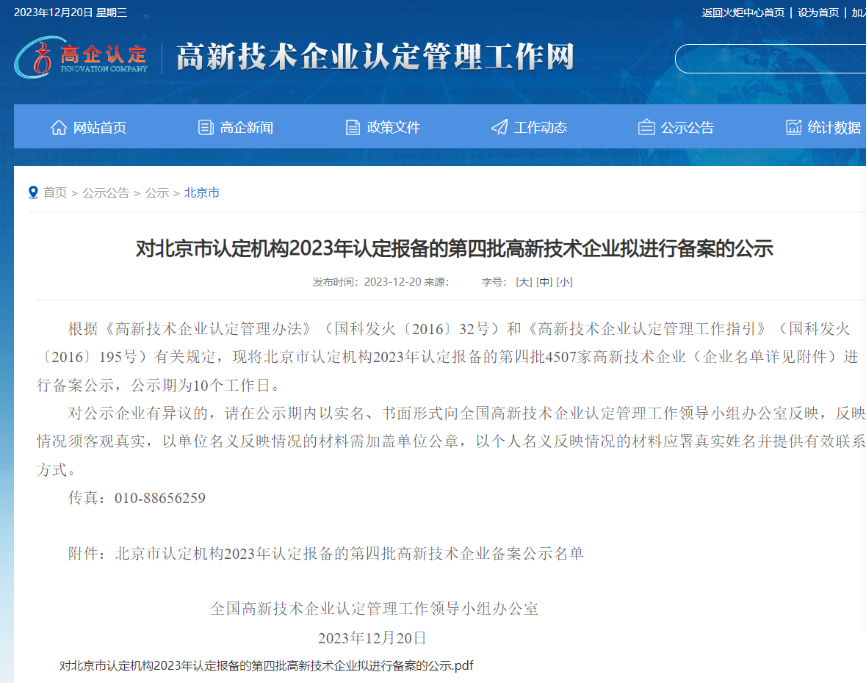Click the 北京市 breadcrumb link
The image size is (866, 683).
tap(201, 192)
